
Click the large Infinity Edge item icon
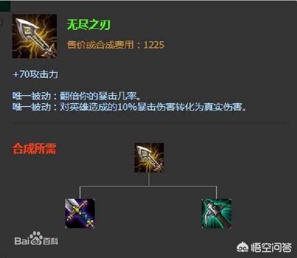click(35, 36)
